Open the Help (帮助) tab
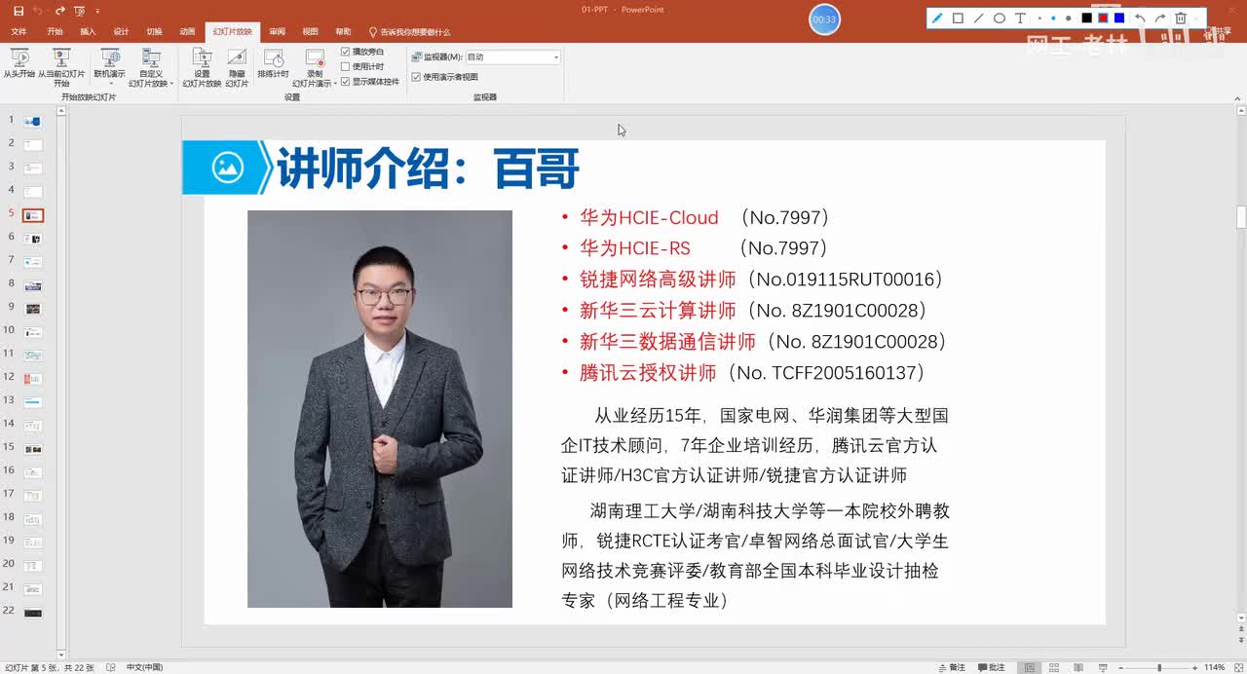The height and width of the screenshot is (674, 1247). (x=343, y=31)
